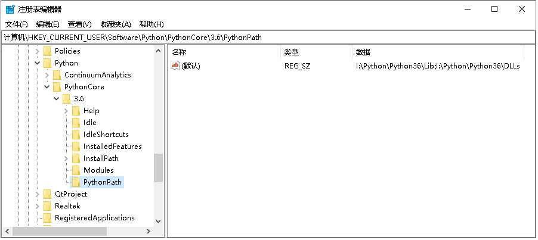538x240 pixels.
Task: Click the IdleShortcuts folder icon
Action: tap(76, 135)
